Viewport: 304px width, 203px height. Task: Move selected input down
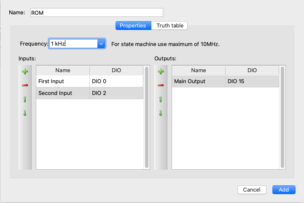pos(25,113)
